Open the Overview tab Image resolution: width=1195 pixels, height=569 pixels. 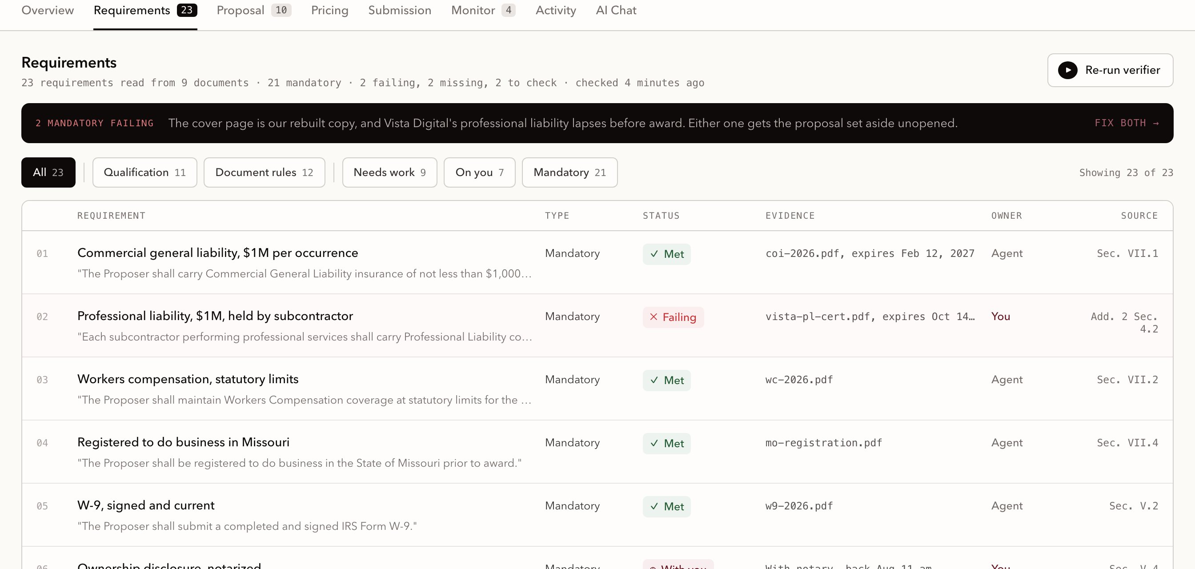(x=47, y=10)
